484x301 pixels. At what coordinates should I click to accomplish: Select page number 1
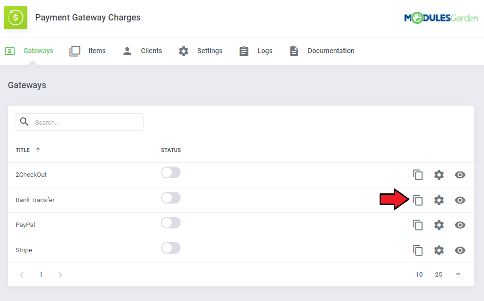tap(41, 275)
